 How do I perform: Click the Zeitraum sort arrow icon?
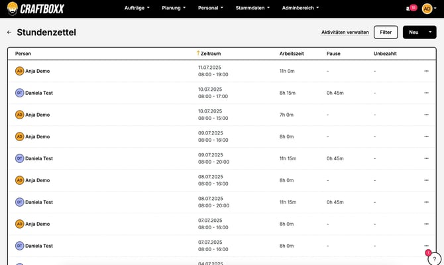pyautogui.click(x=198, y=53)
